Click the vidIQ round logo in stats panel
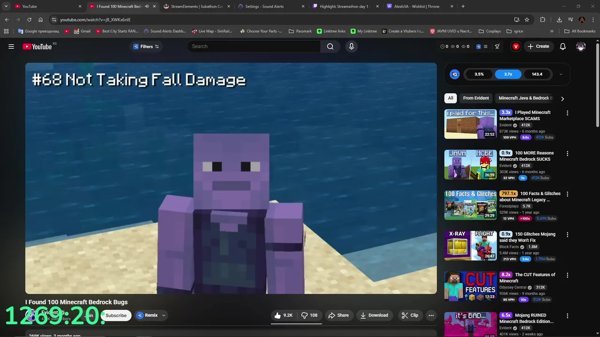600x337 pixels. [455, 74]
